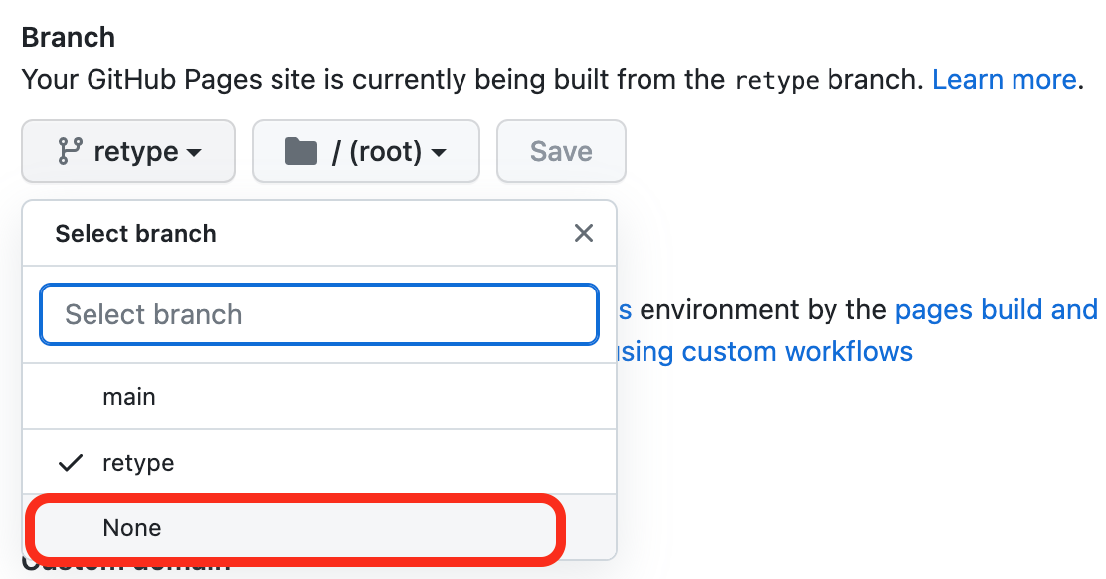Click inside the Select branch search field
Viewport: 1106px width, 579px height.
click(x=318, y=313)
